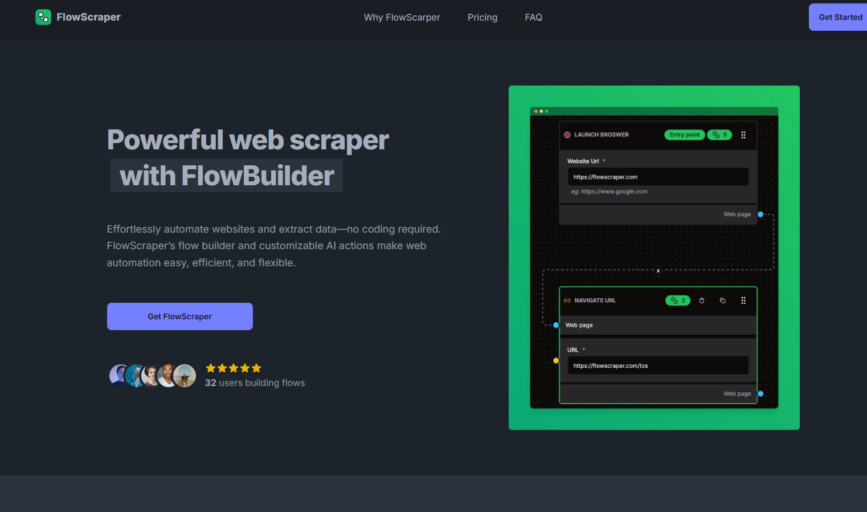Click the five-star rating row
This screenshot has height=512, width=867.
point(233,368)
